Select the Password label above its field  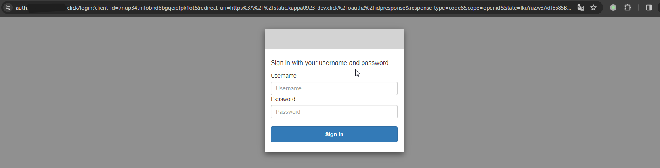[283, 99]
